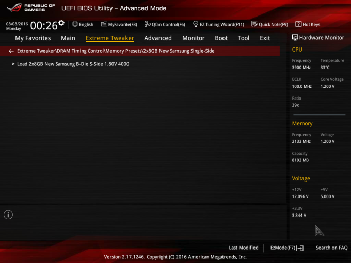Open the Advanced tab
The height and width of the screenshot is (263, 351).
coord(158,38)
